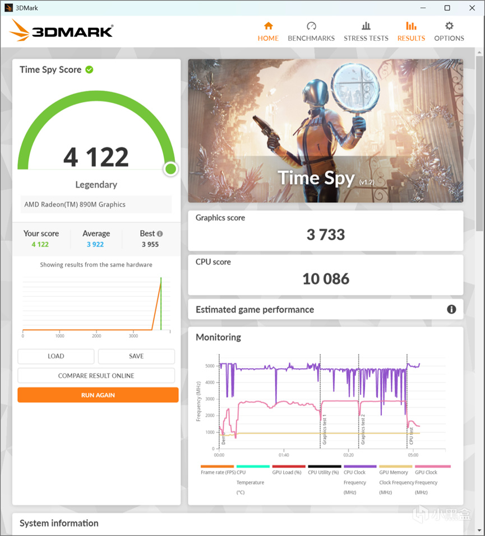Click the Average score 3 922
Viewport: 485px width, 536px height.
pyautogui.click(x=95, y=244)
